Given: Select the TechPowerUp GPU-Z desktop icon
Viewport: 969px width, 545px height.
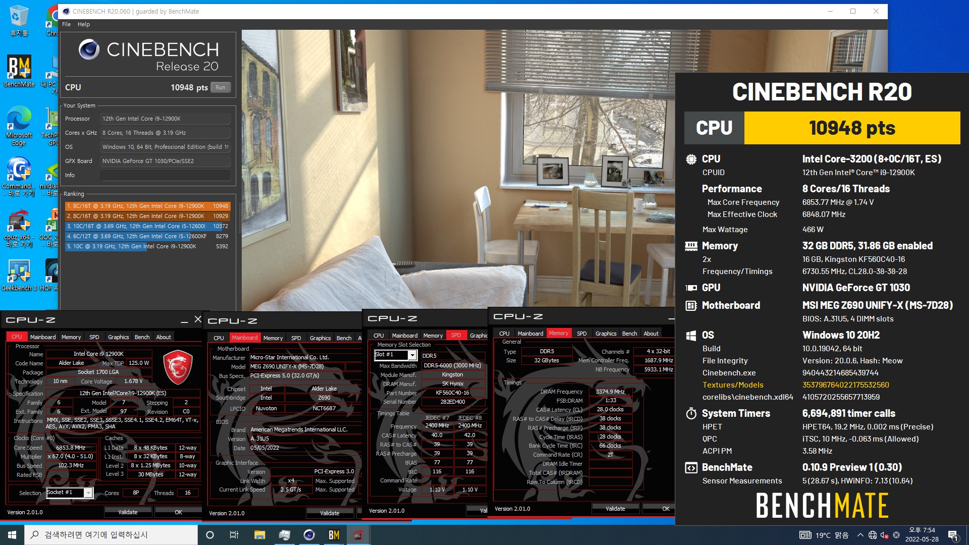Looking at the screenshot, I should [50, 126].
